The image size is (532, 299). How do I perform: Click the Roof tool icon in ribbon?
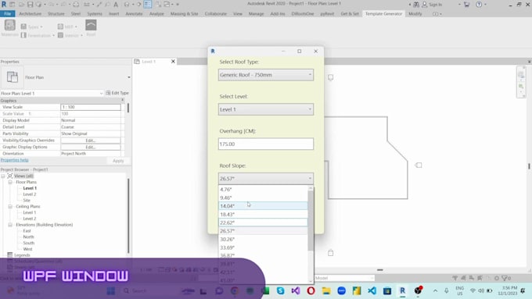click(91, 26)
